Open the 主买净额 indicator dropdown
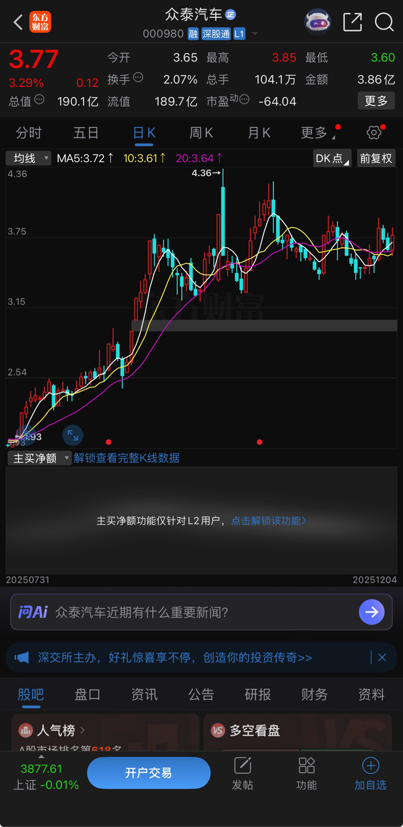This screenshot has height=827, width=403. tap(39, 458)
